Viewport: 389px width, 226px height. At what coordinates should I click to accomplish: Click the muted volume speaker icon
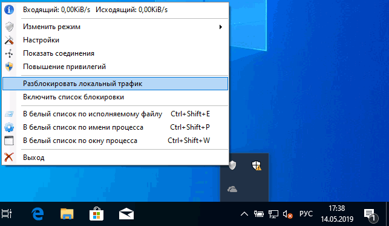coord(288,214)
